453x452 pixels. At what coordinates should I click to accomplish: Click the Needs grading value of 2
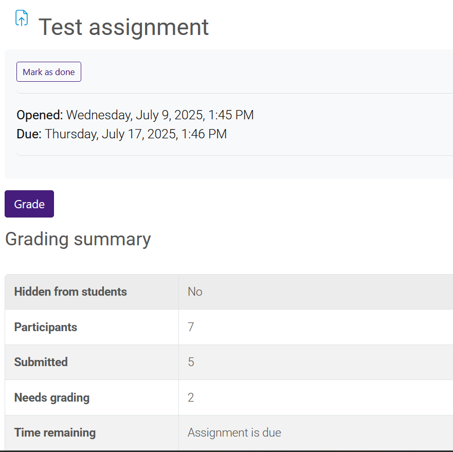click(x=191, y=397)
